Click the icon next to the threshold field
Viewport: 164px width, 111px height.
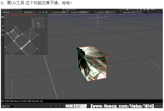[95, 12]
